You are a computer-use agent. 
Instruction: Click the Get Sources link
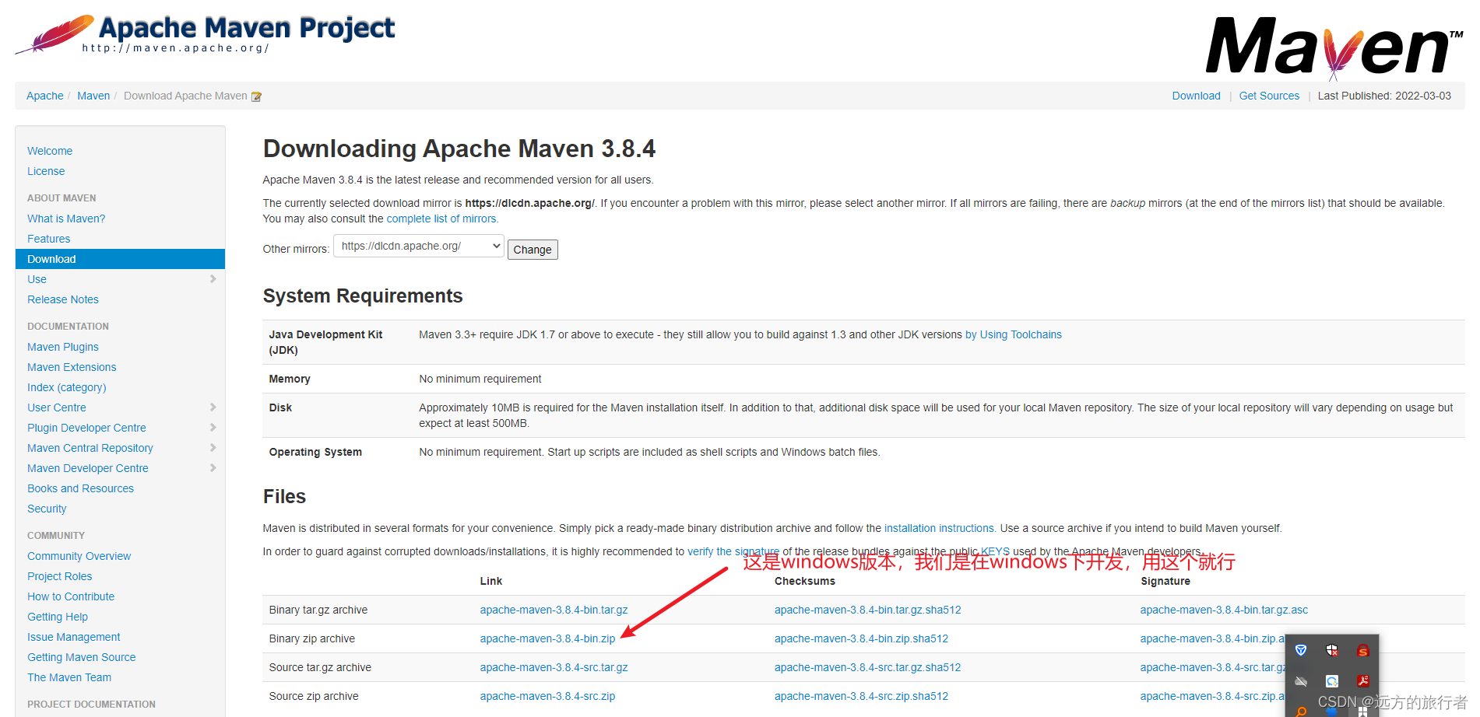click(x=1268, y=95)
